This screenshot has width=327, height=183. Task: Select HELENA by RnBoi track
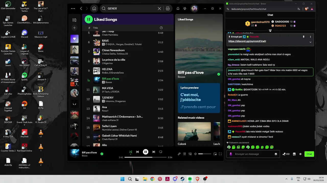coord(128,71)
